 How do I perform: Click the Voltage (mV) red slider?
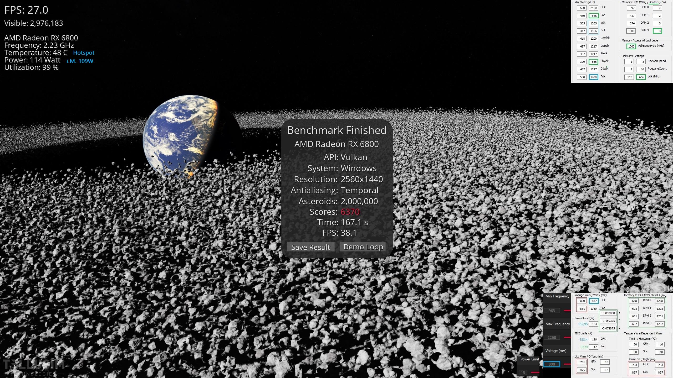pos(567,364)
